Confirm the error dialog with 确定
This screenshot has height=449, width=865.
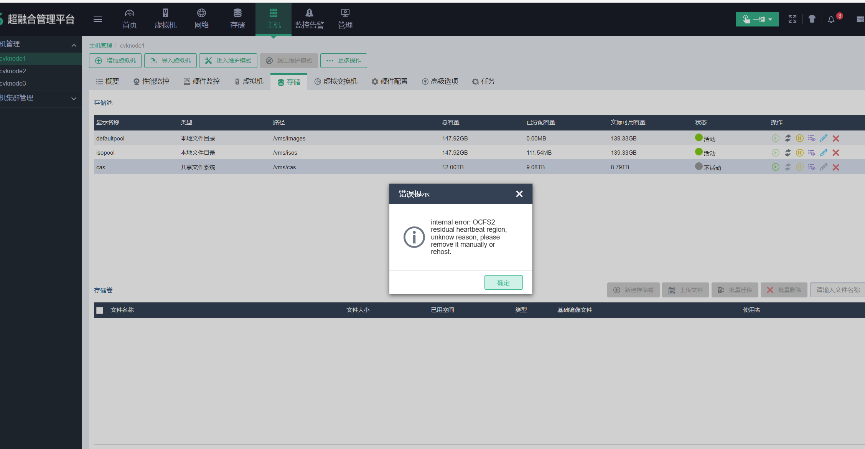point(503,283)
